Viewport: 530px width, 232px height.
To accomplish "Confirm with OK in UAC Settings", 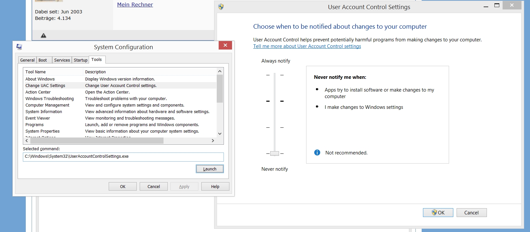I will click(438, 212).
